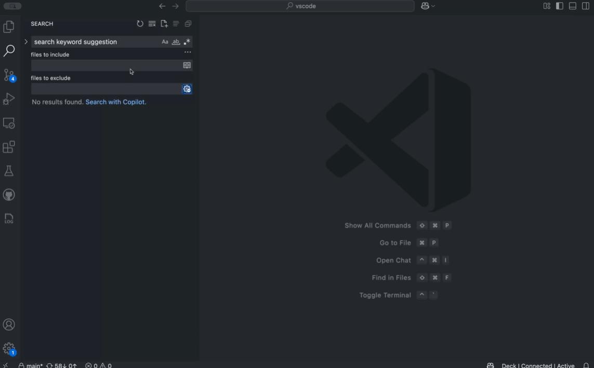Toggle Use Regular Expression in search
594x368 pixels.
[187, 42]
